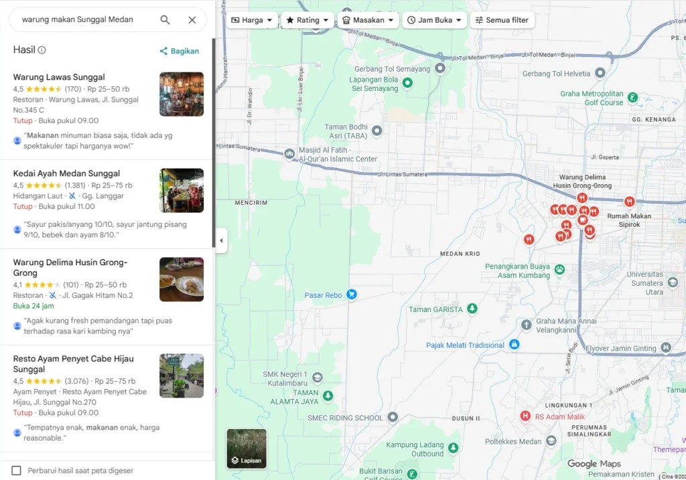Open Warung Delima Husin Grong-Grong result
This screenshot has height=480, width=686.
pos(70,268)
